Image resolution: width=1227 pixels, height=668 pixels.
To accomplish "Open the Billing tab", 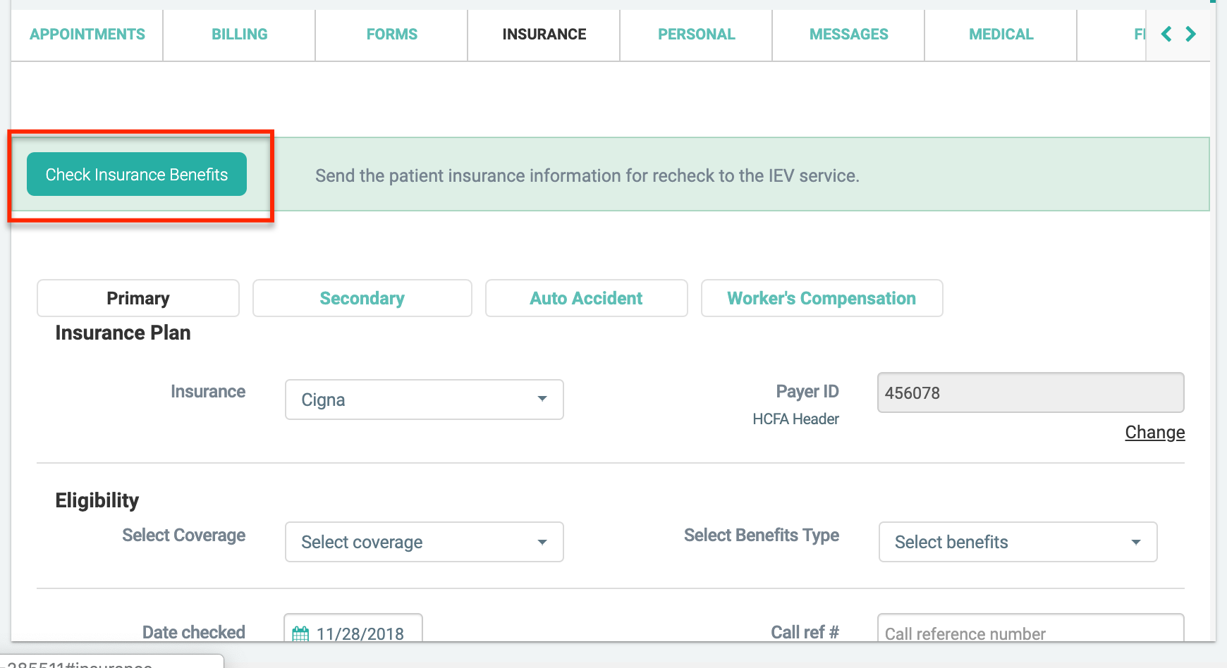I will coord(240,35).
